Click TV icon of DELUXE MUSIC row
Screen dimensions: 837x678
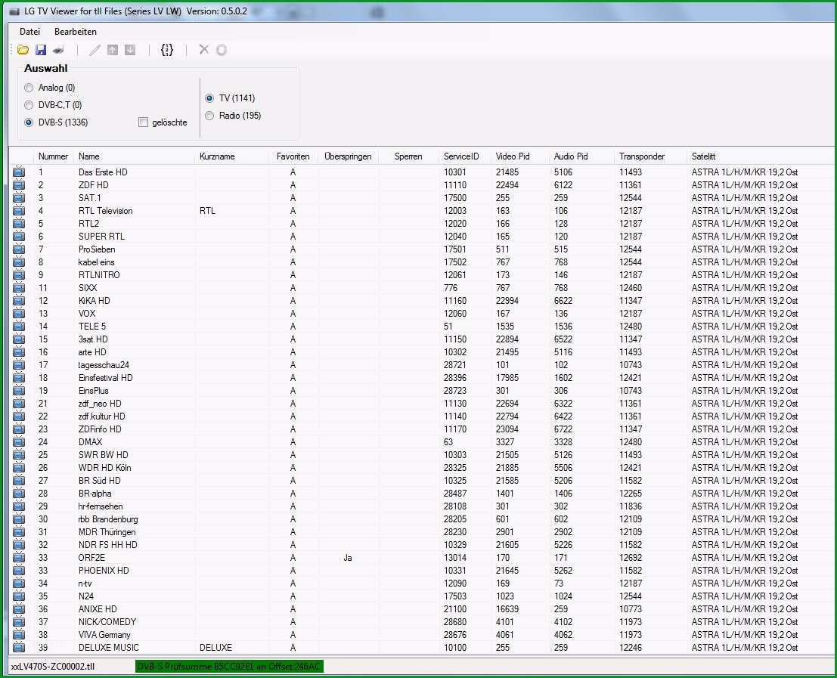pyautogui.click(x=19, y=647)
